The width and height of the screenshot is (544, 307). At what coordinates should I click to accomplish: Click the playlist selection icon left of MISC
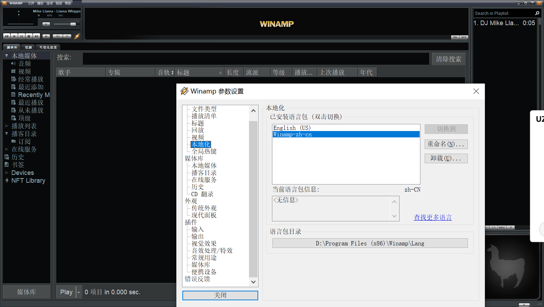pyautogui.click(x=493, y=227)
